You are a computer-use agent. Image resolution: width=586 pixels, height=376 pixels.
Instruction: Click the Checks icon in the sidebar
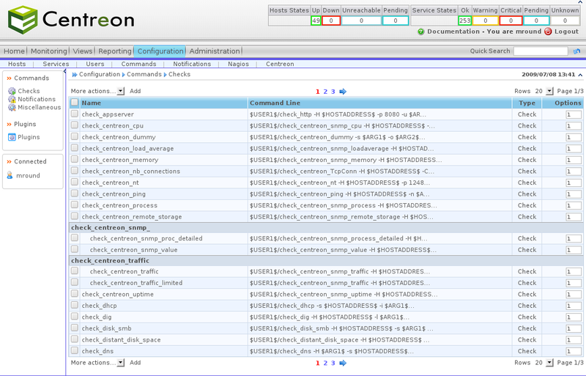[12, 91]
